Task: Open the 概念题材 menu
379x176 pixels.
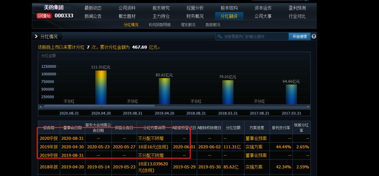Action: [x=127, y=16]
